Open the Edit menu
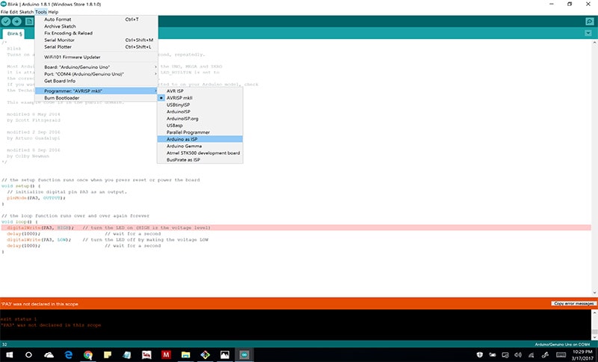 pos(13,12)
